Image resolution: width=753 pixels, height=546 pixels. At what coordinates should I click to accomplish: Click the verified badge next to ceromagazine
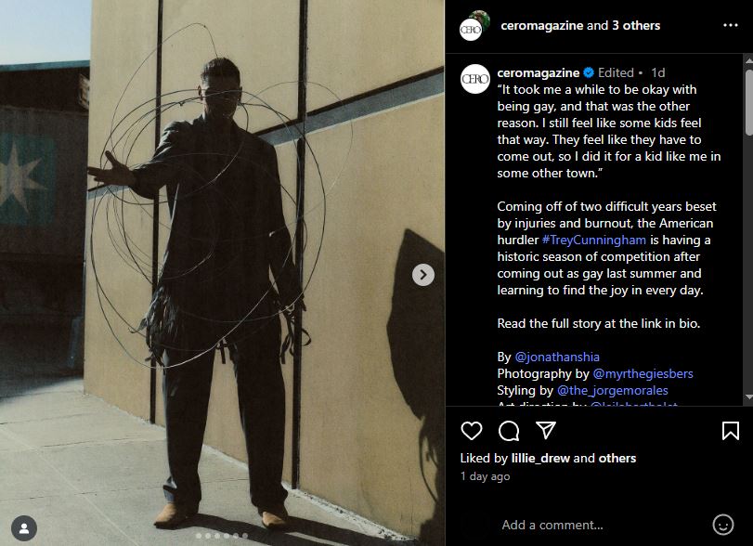pyautogui.click(x=589, y=73)
